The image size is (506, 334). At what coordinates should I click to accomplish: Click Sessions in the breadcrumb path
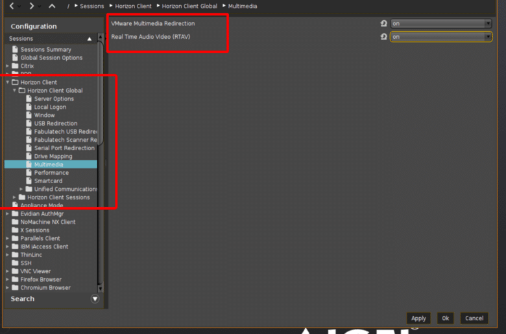[91, 6]
